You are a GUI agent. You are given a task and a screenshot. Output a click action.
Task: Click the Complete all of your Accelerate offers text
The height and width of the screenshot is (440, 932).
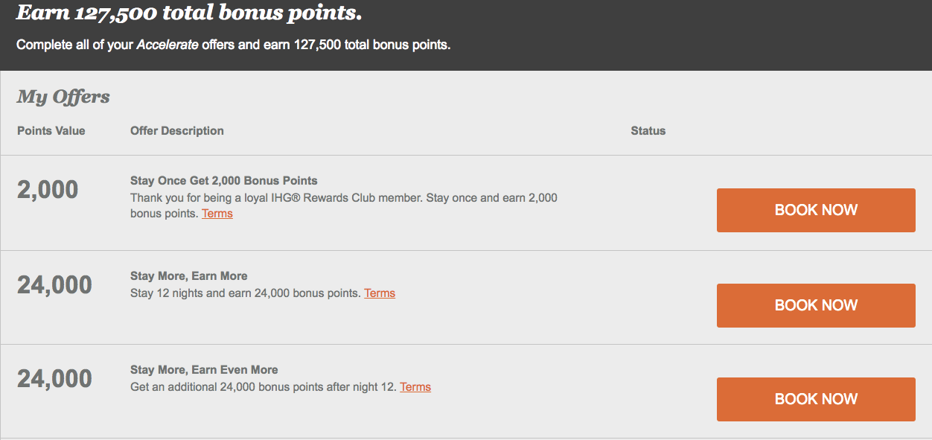pyautogui.click(x=233, y=45)
